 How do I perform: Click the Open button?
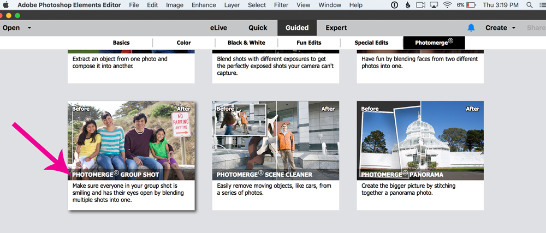coord(11,28)
